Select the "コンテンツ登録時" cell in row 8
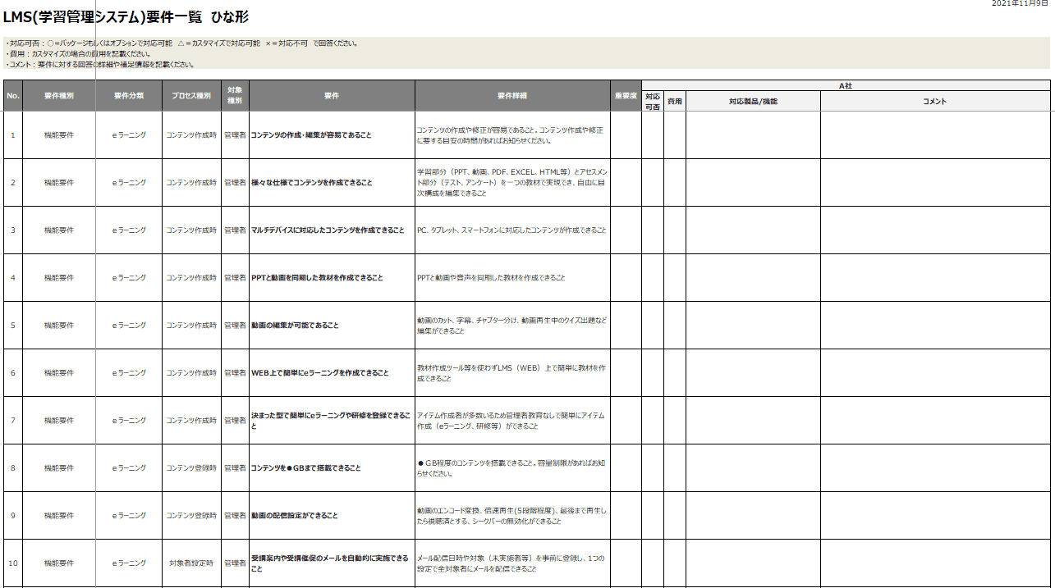The width and height of the screenshot is (1055, 588). coord(191,467)
